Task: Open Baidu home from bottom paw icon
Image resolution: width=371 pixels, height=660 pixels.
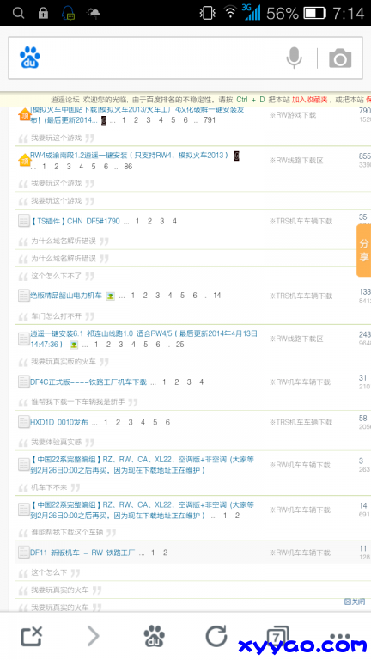Action: point(155,636)
